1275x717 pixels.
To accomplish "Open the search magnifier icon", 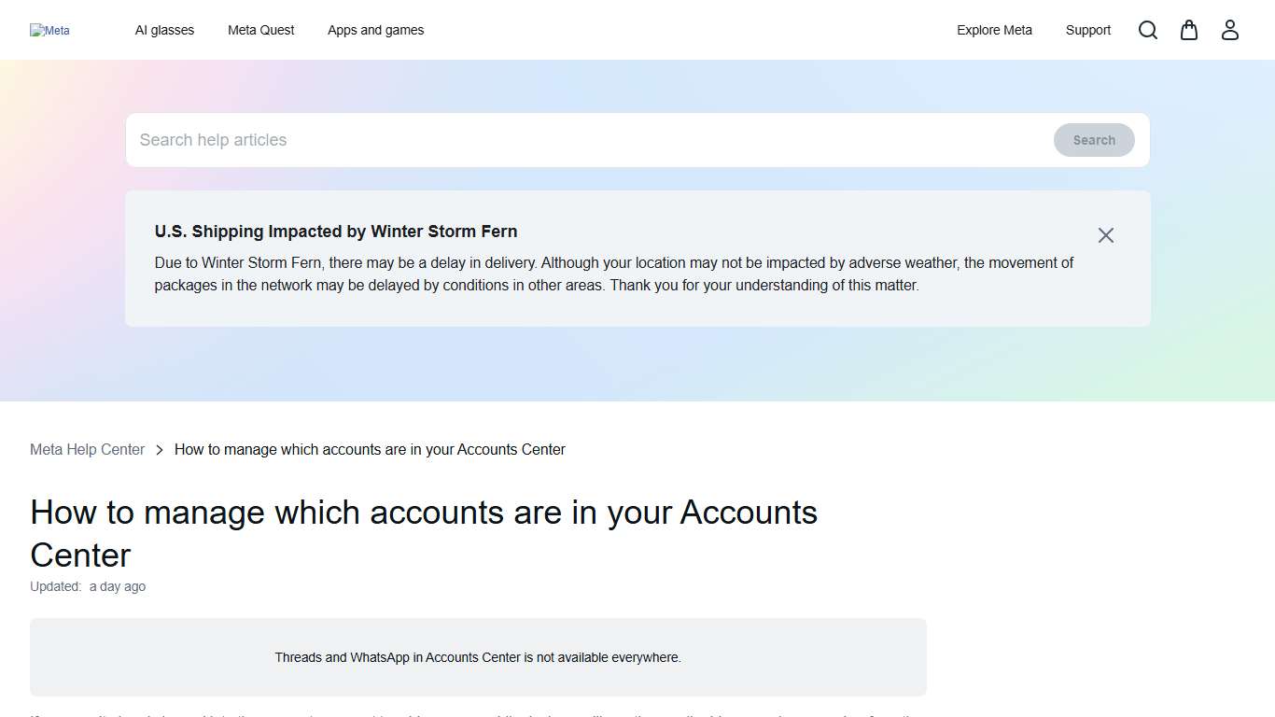I will point(1147,30).
